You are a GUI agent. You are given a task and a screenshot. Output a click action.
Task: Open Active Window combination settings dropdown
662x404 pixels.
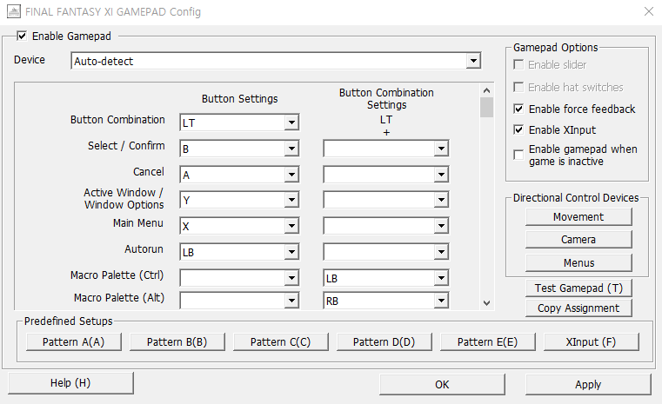pos(386,200)
